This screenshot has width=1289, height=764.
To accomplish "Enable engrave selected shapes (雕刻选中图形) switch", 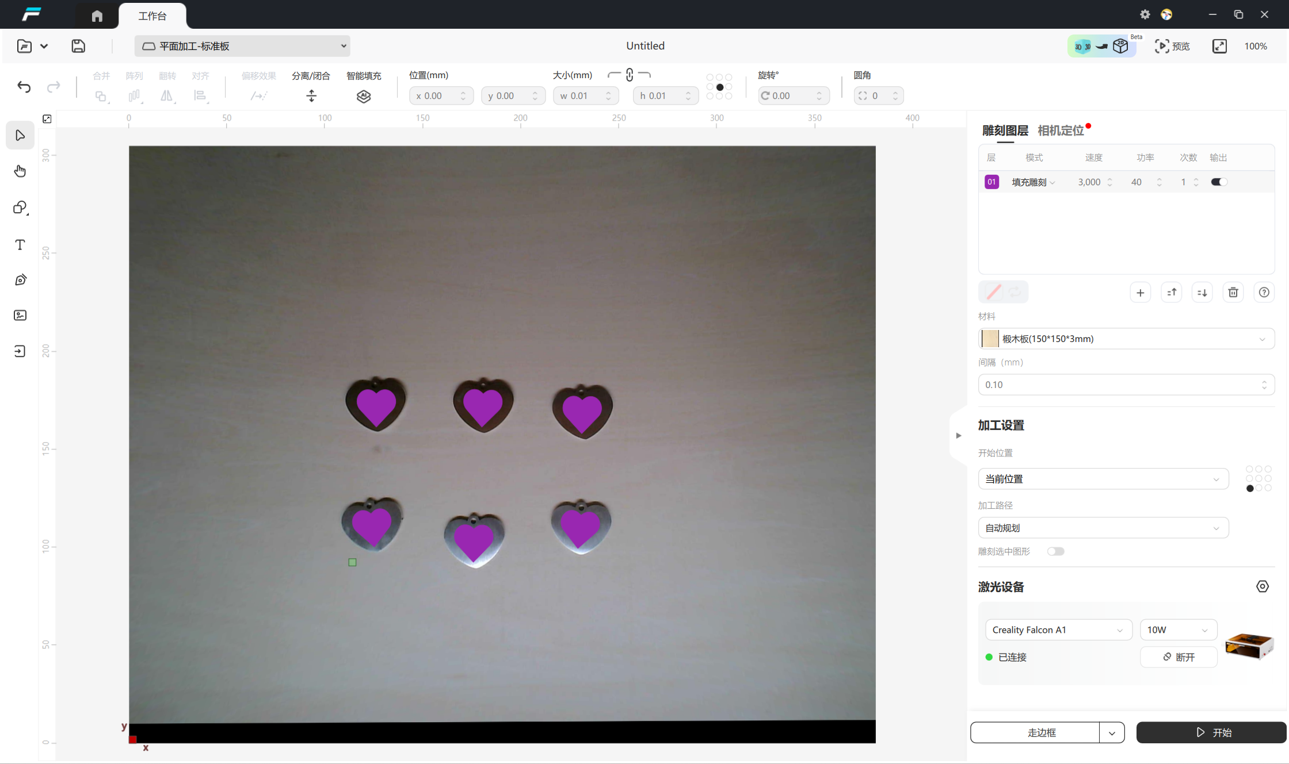I will click(x=1055, y=551).
